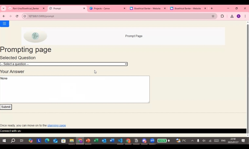Open Outlook next to the Edge icon
The width and height of the screenshot is (249, 149).
click(55, 141)
